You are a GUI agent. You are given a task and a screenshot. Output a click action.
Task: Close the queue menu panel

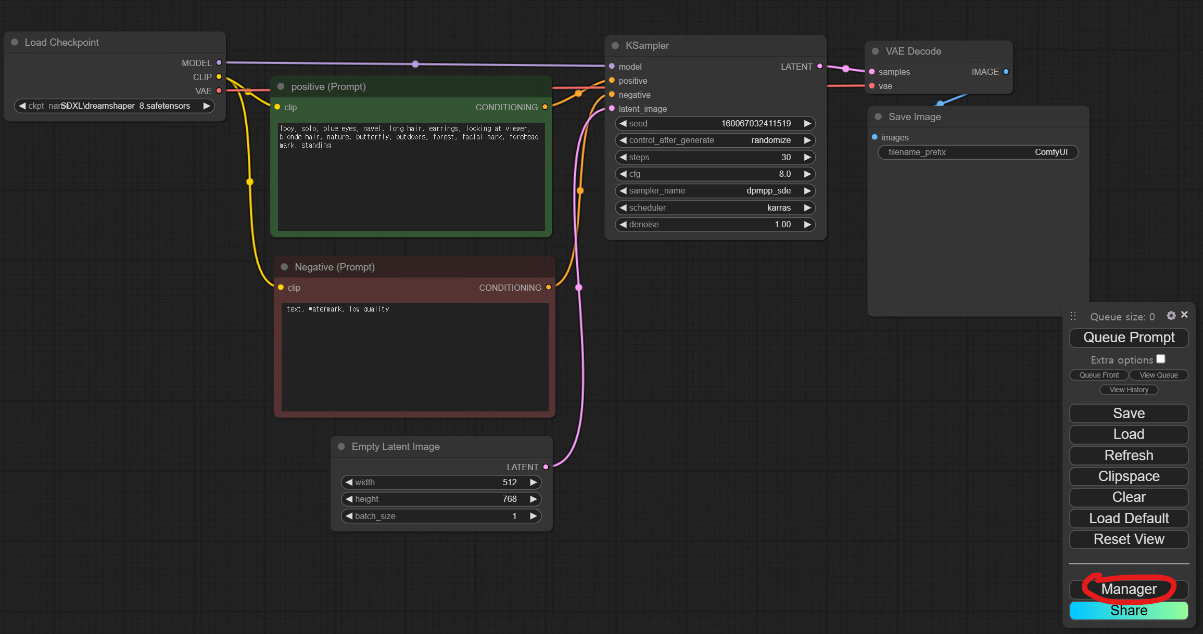pos(1184,315)
